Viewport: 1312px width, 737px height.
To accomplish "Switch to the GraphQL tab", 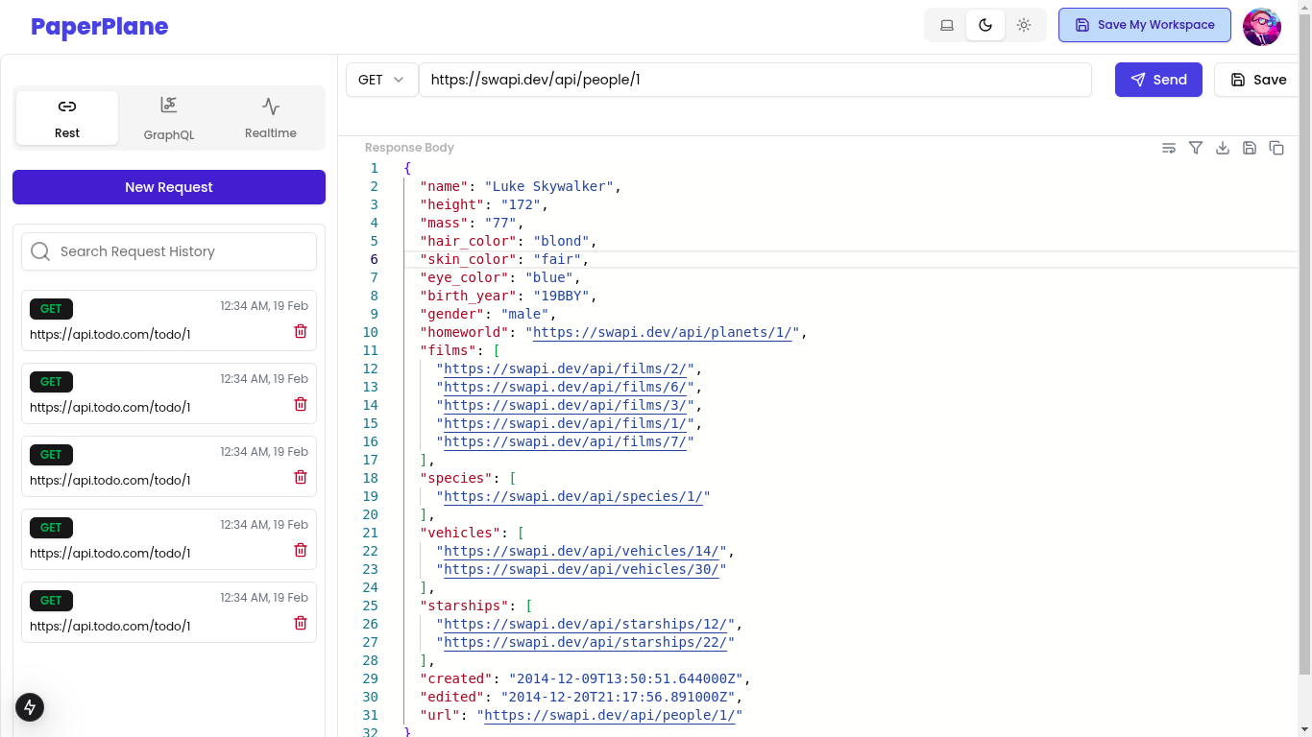I will click(x=169, y=118).
